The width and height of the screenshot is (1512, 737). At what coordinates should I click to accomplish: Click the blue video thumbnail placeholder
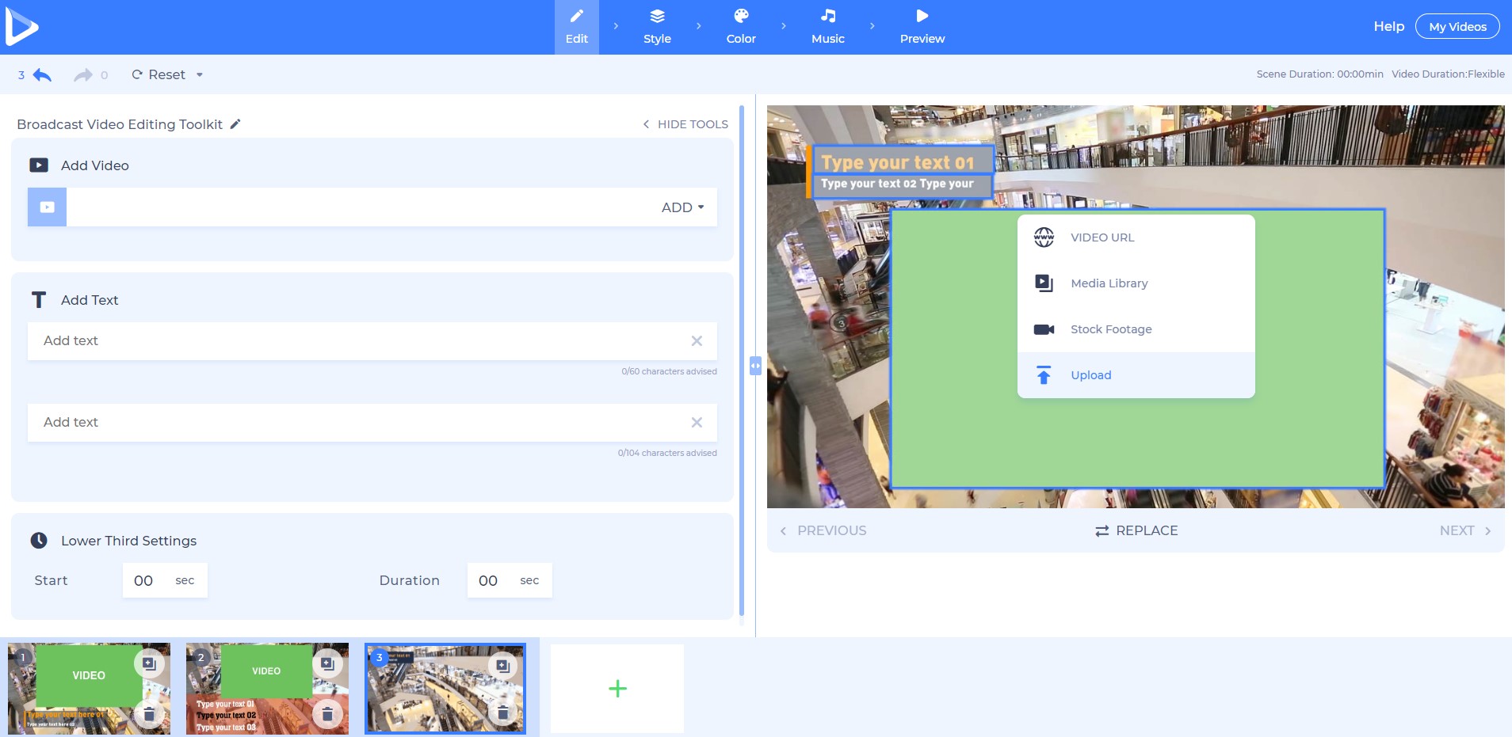click(x=47, y=207)
